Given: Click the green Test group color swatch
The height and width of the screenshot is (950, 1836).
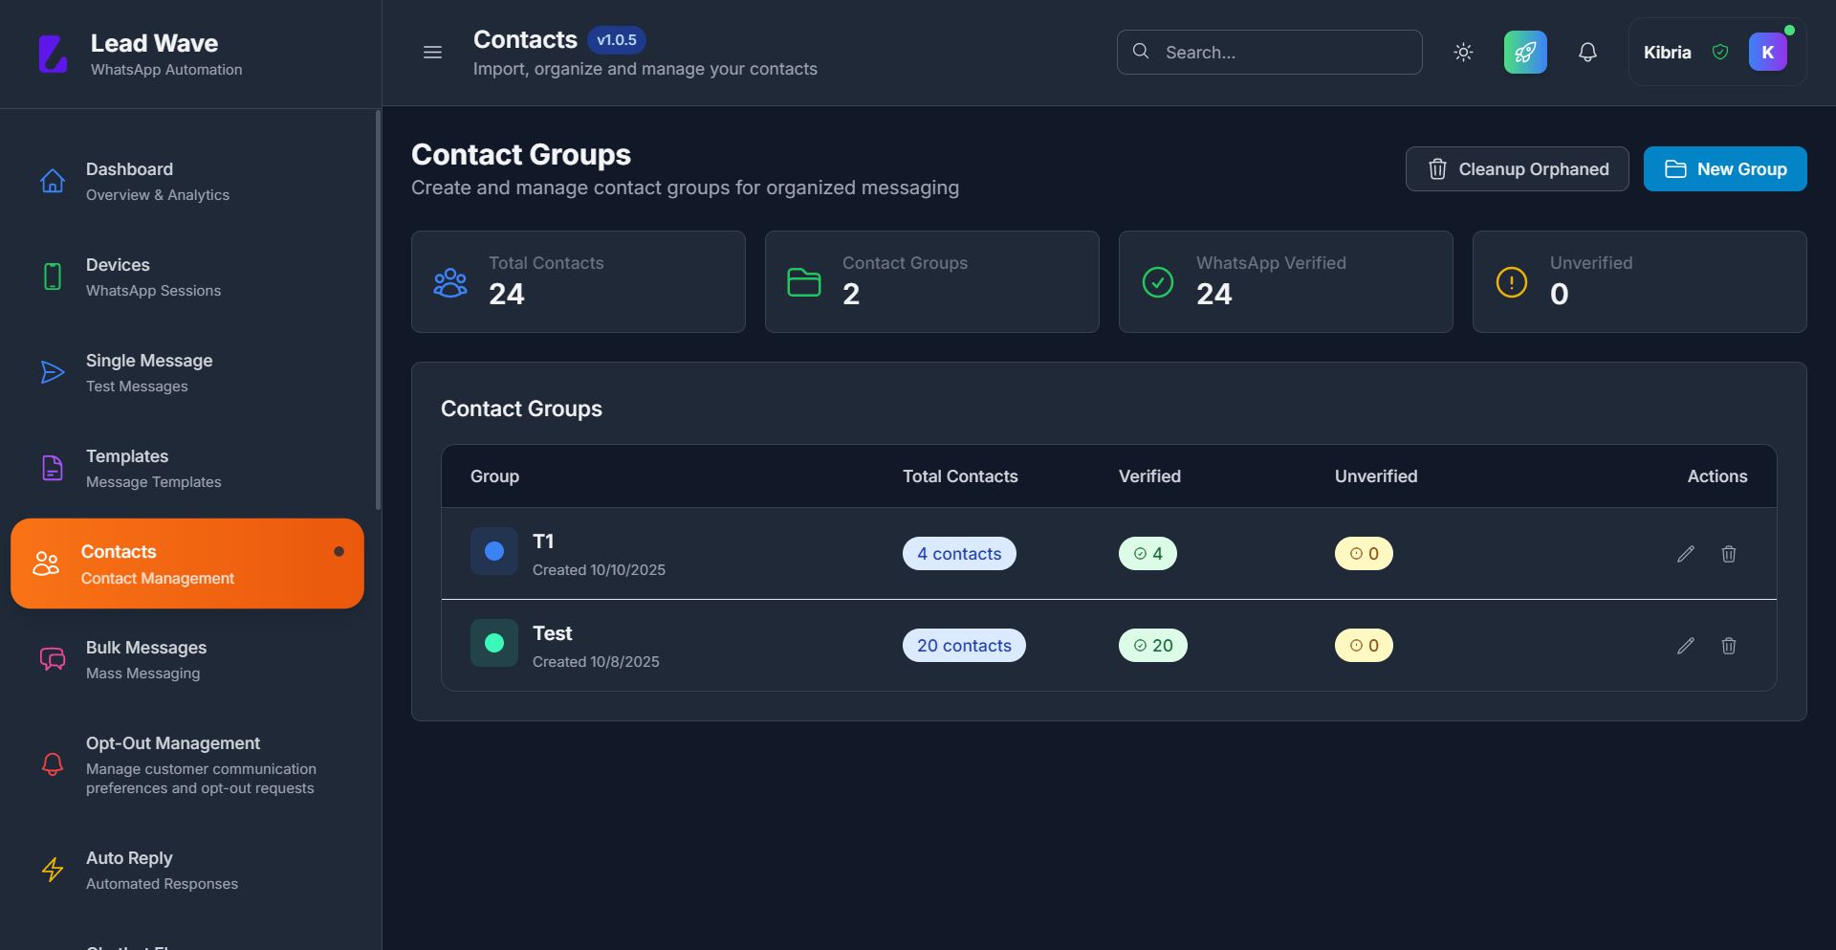Looking at the screenshot, I should coord(494,643).
